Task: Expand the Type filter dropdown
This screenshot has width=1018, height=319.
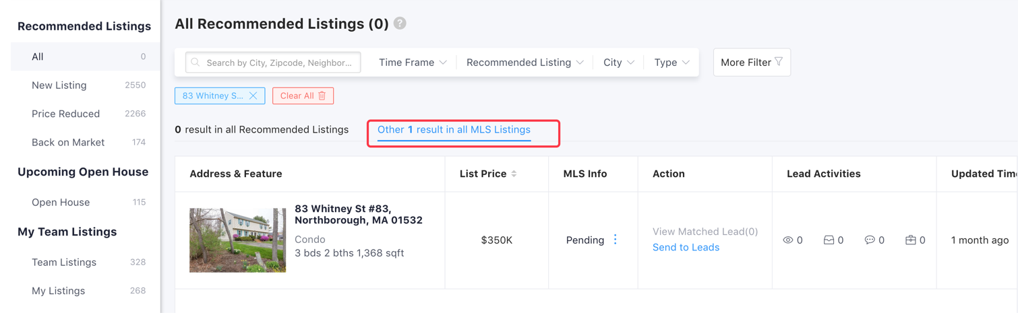Action: click(671, 63)
